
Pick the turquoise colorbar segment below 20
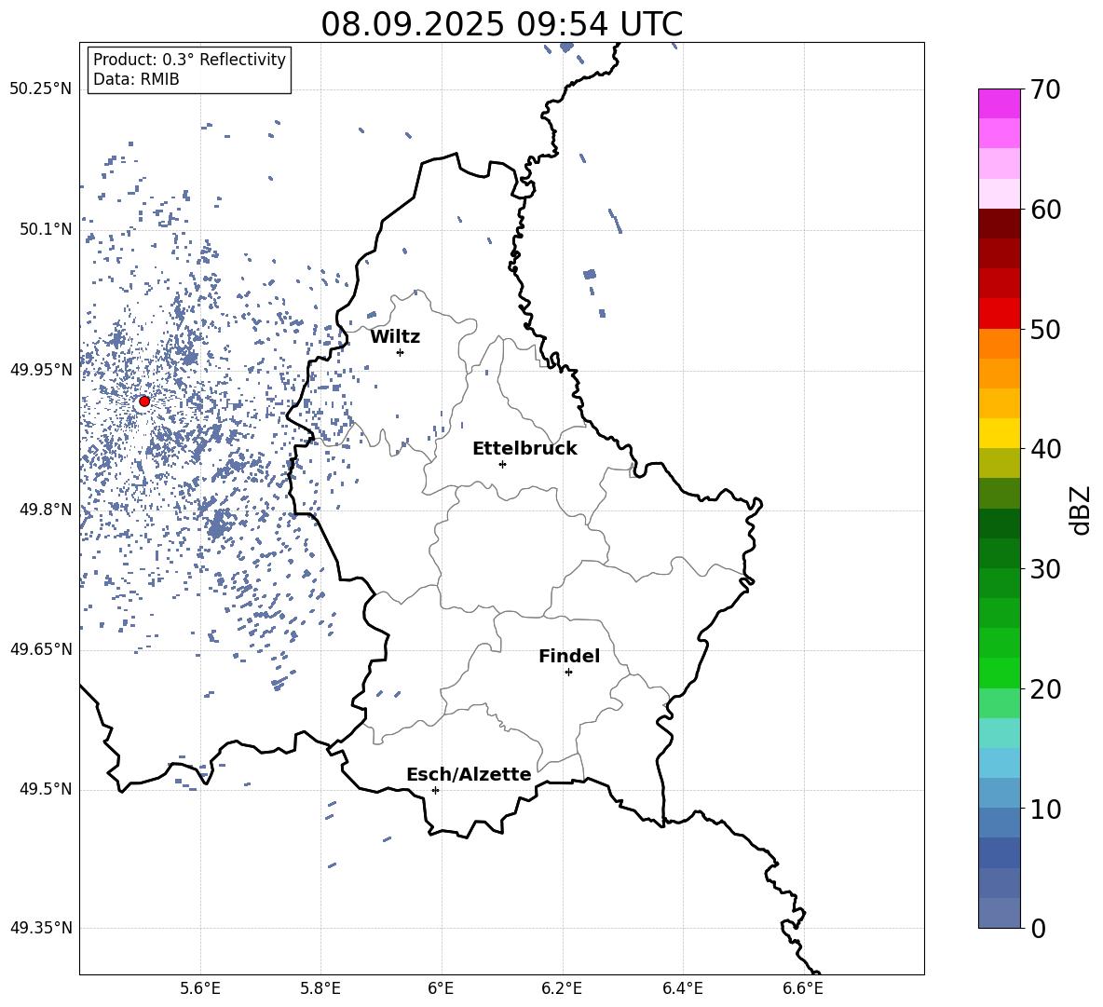coord(1000,733)
